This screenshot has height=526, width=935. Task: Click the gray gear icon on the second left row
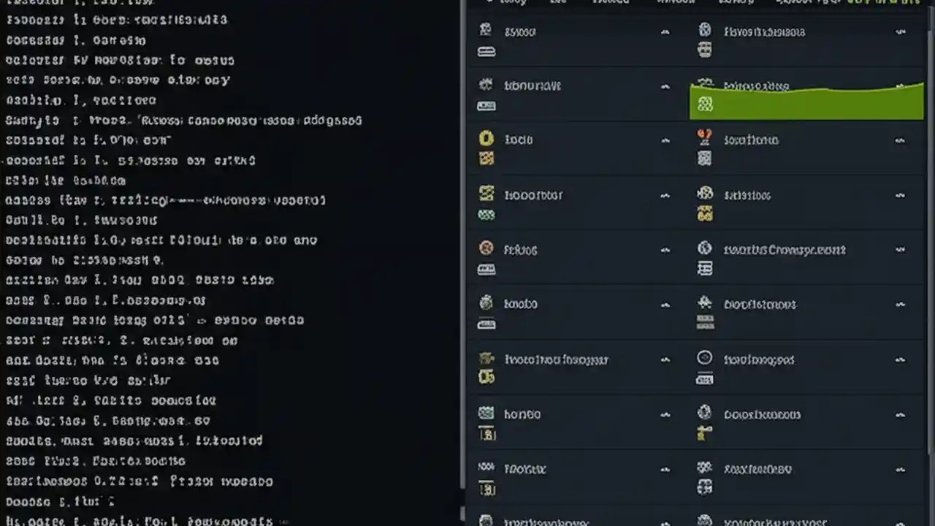[486, 85]
